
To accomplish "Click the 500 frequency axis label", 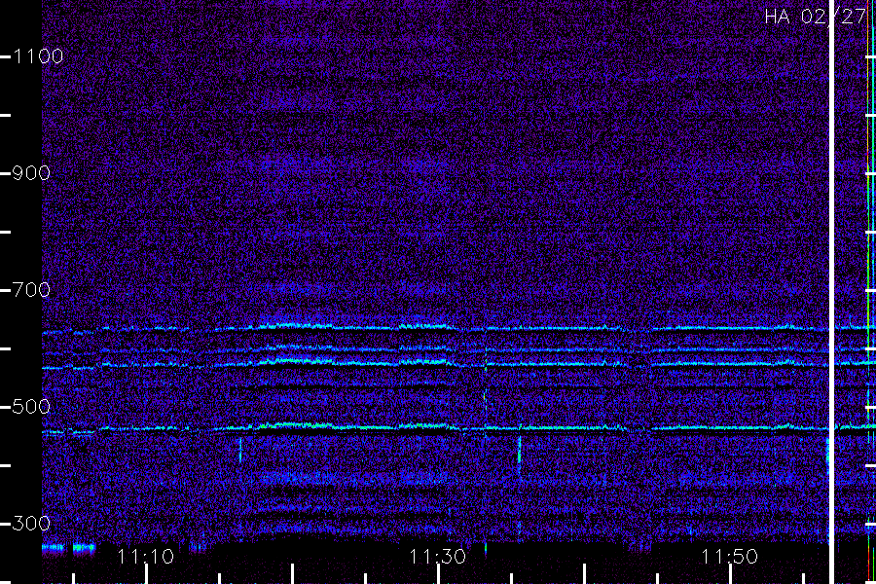I will pos(31,407).
